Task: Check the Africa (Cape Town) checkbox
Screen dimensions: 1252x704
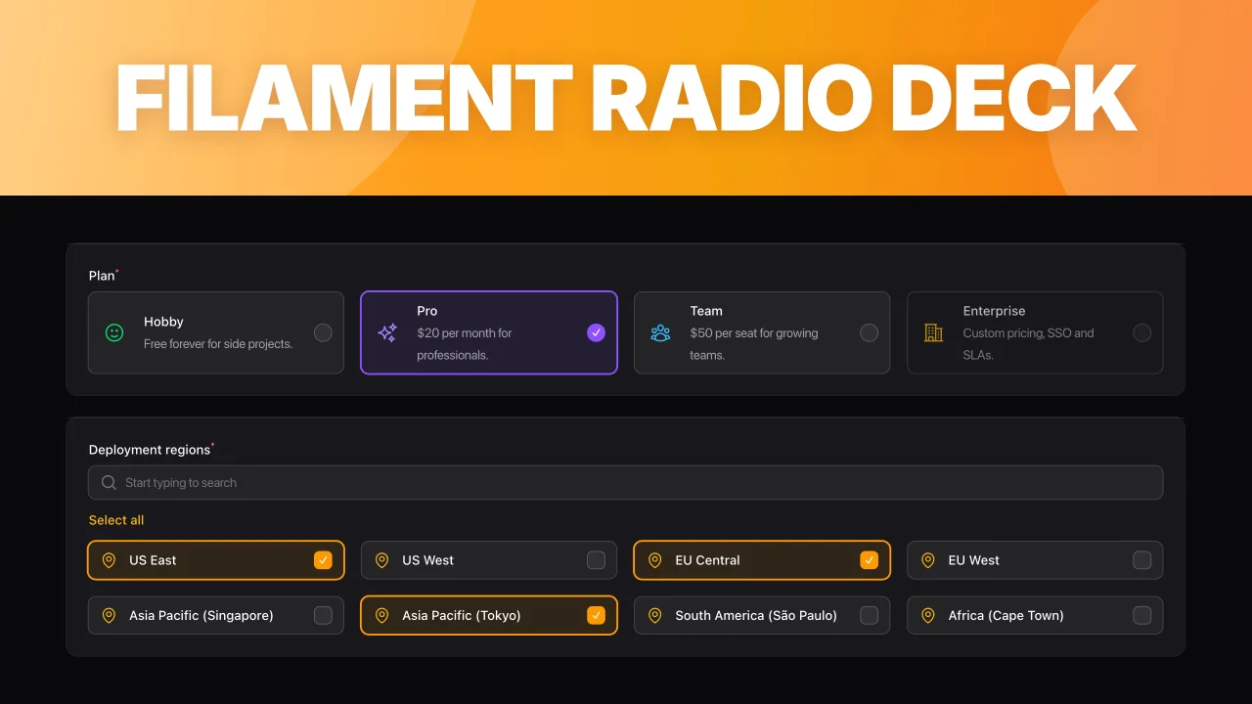Action: click(x=1141, y=615)
